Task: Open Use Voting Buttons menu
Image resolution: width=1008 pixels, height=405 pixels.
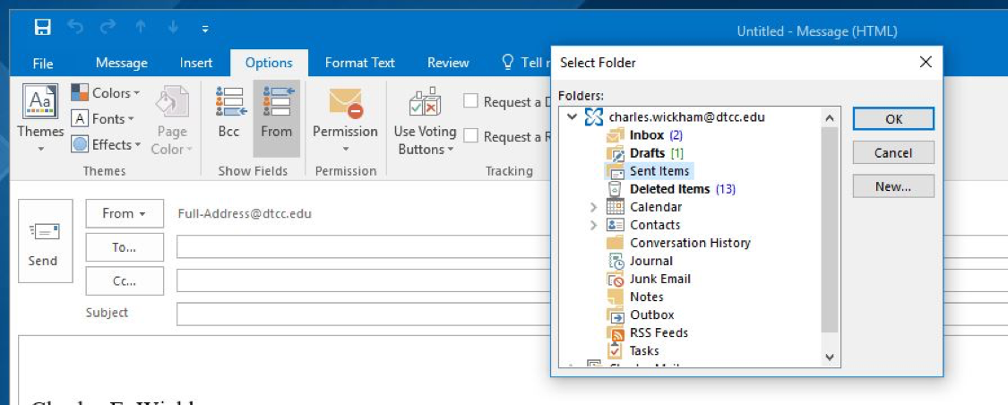Action: coord(425,121)
